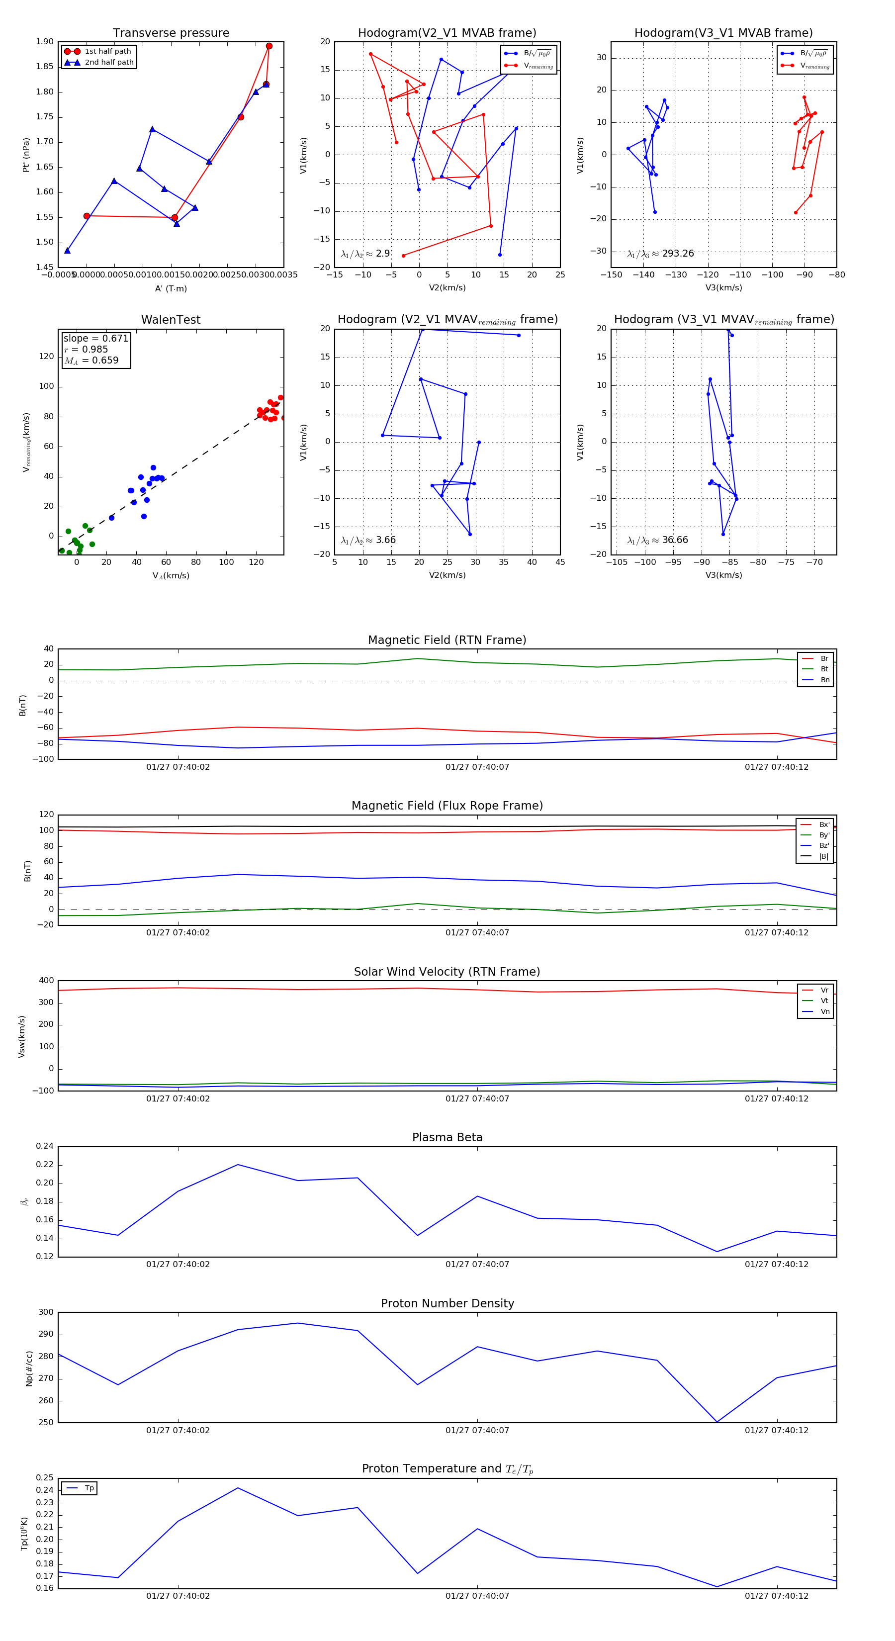This screenshot has width=895, height=1641.
Task: Click the lambda ratio '3.66' annotation
Action: click(368, 540)
